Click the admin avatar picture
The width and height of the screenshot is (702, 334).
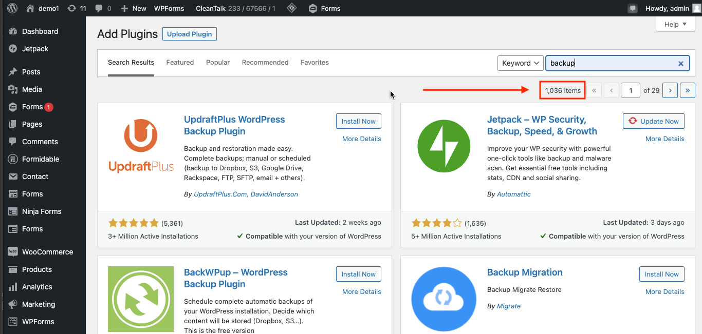[x=696, y=8]
